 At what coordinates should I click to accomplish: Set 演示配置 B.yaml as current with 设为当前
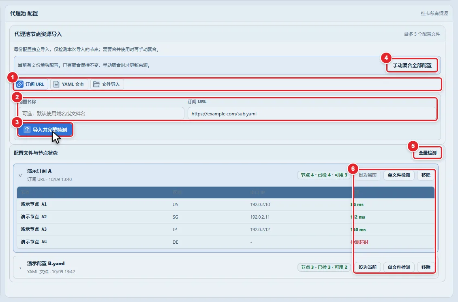click(x=368, y=267)
